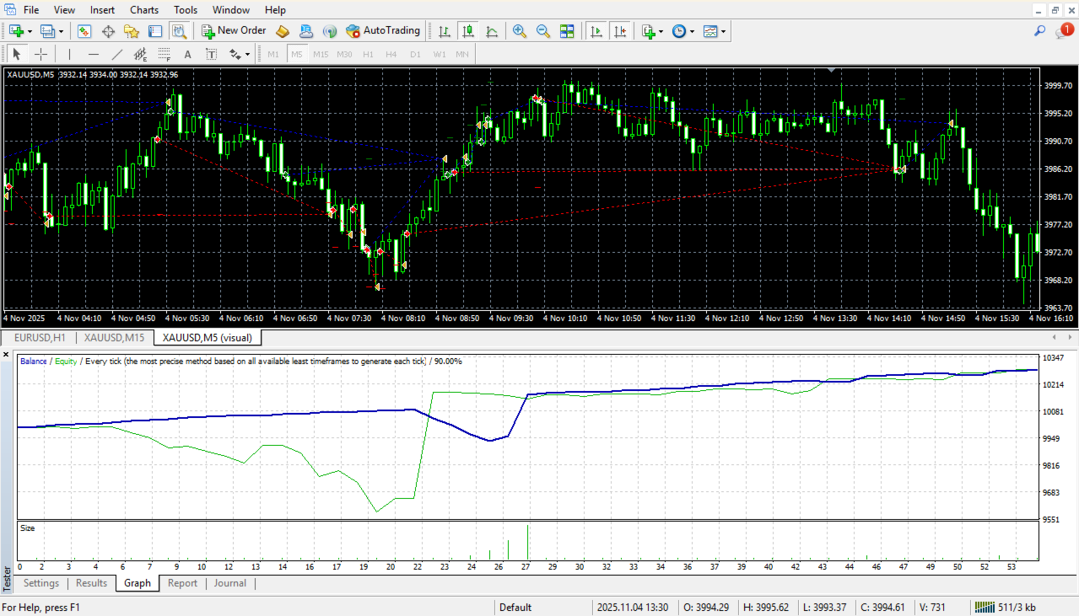Screen dimensions: 1079x616
Task: Expand the Templates dropdown arrow
Action: (x=723, y=31)
